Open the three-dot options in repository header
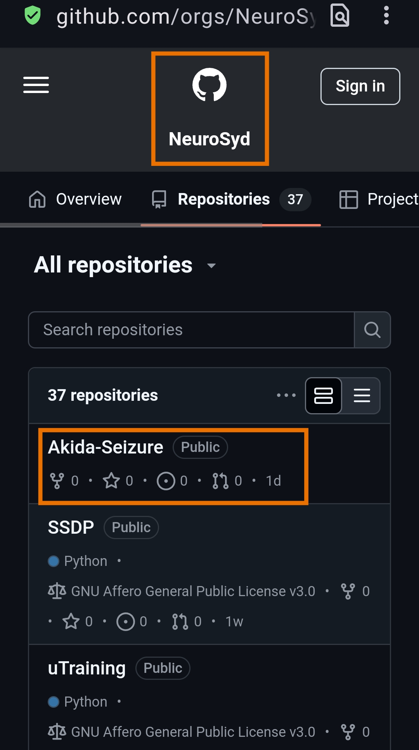 [x=286, y=395]
